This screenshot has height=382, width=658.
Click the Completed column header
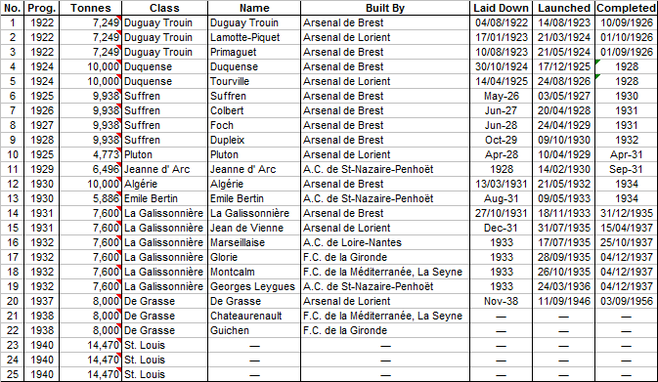[626, 8]
